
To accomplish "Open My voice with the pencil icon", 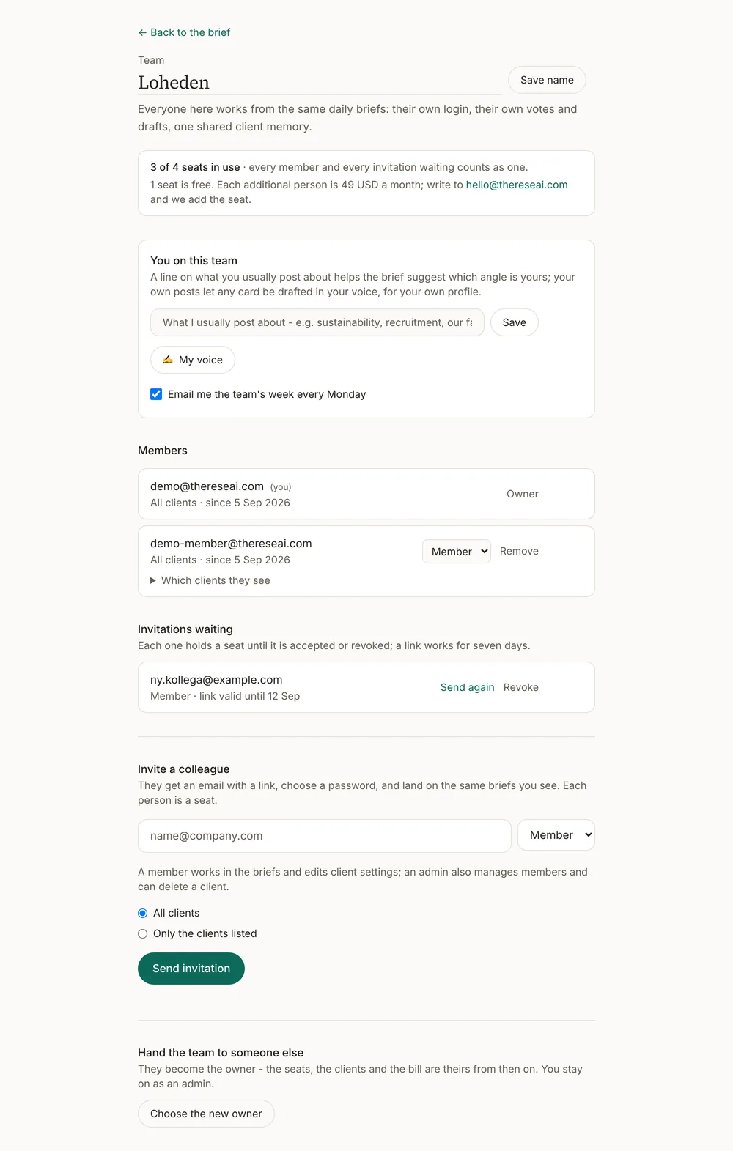I will point(193,360).
